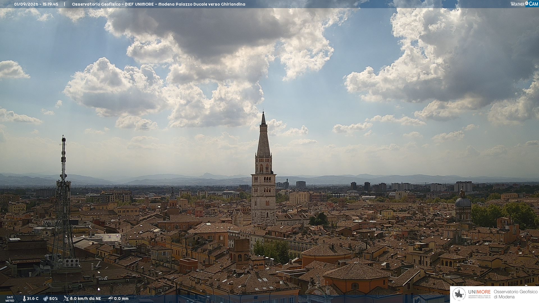Click the 50% humidity value
539x303 pixels.
[x=53, y=299]
